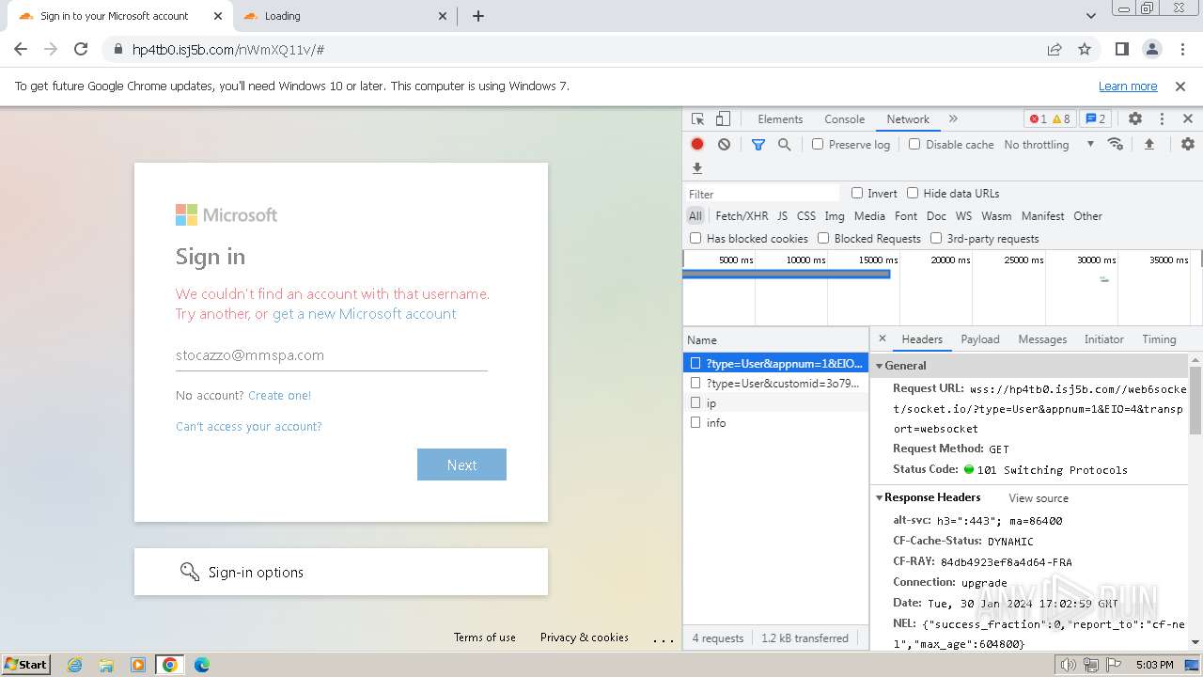The height and width of the screenshot is (677, 1203).
Task: Open the Initiator tab
Action: 1104,338
